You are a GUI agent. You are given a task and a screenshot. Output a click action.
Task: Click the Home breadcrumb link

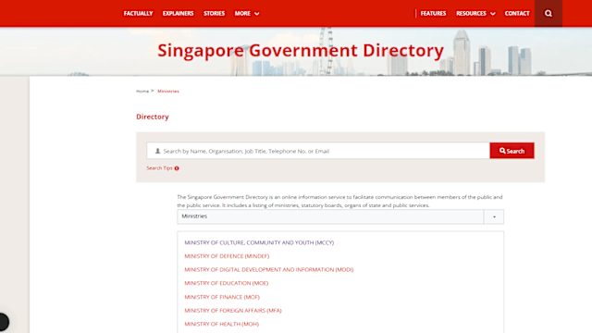coord(142,91)
